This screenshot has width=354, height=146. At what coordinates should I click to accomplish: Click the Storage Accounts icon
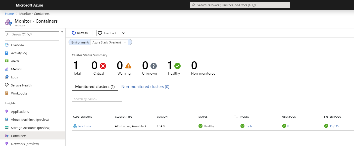coord(7,128)
